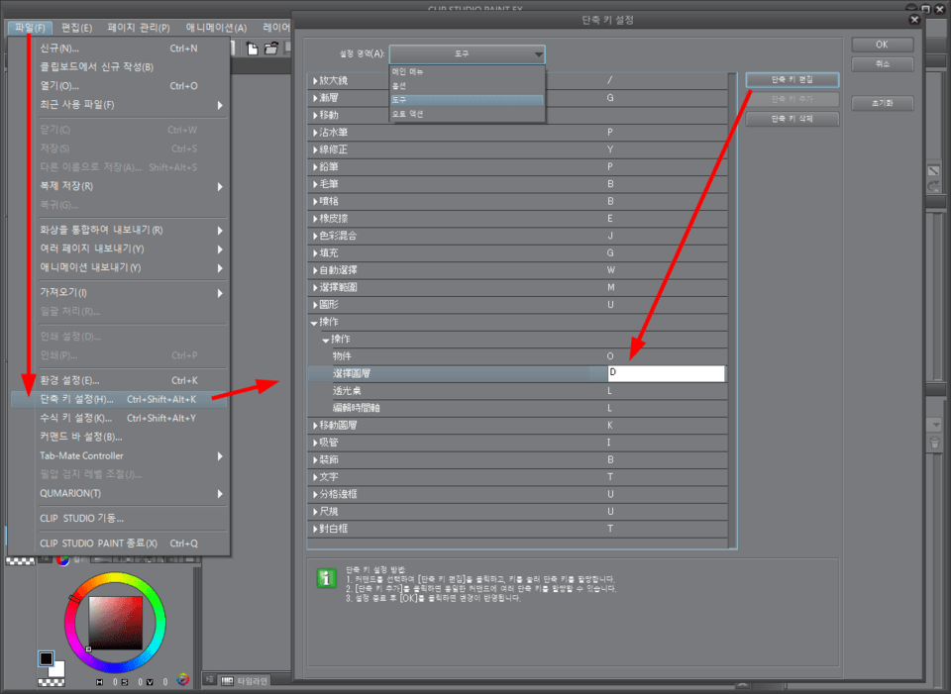The width and height of the screenshot is (951, 694).
Task: Expand the 鉛筆 tool group
Action: pos(315,166)
